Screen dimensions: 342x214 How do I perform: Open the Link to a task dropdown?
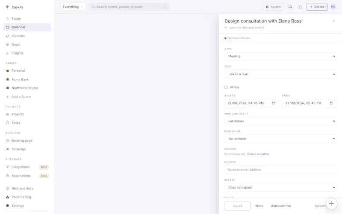(x=280, y=74)
